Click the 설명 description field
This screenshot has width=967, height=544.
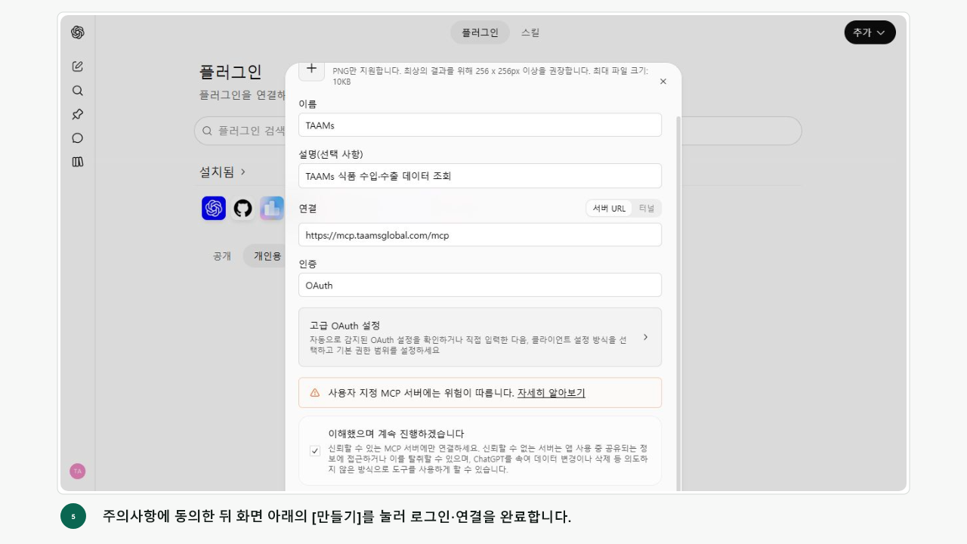coord(480,176)
